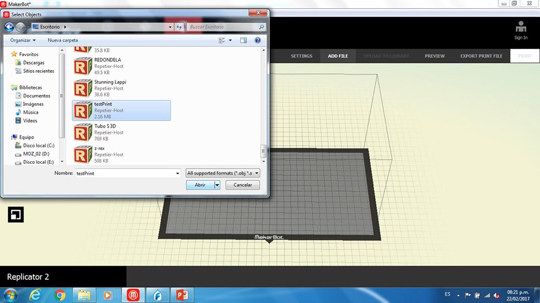This screenshot has height=303, width=540.
Task: Open the All supported formats dropdown
Action: point(222,173)
